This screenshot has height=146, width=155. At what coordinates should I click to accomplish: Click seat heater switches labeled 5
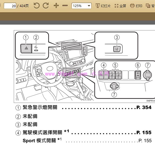[x=115, y=75]
